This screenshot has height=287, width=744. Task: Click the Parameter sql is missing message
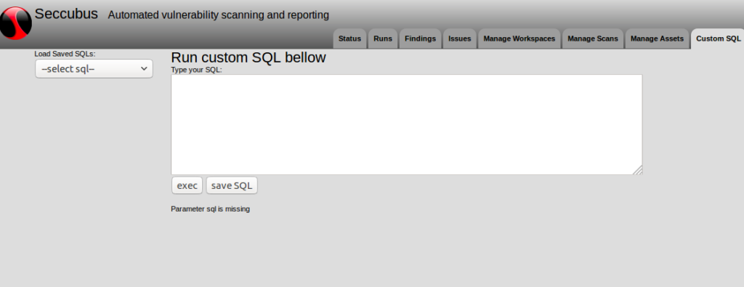[210, 209]
